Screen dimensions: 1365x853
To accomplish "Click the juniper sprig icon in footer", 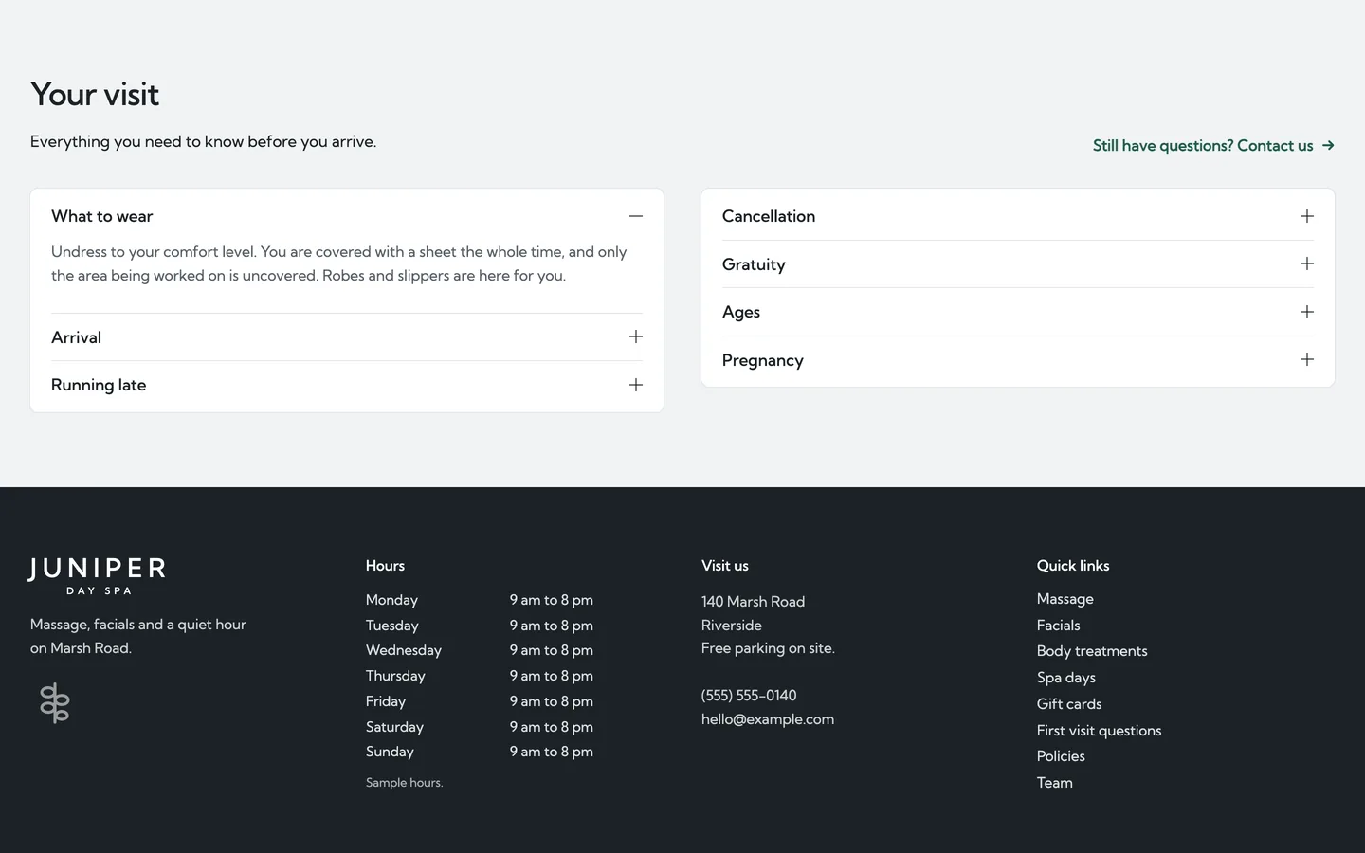I will pos(55,703).
